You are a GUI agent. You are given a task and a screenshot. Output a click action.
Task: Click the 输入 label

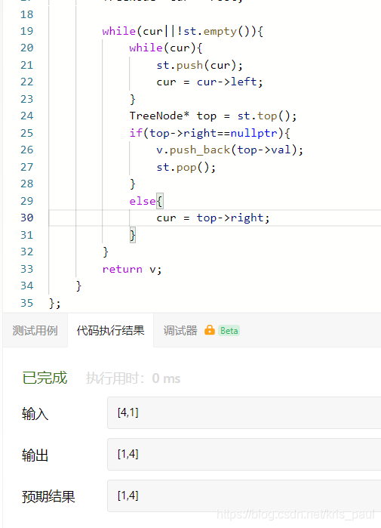coord(35,413)
